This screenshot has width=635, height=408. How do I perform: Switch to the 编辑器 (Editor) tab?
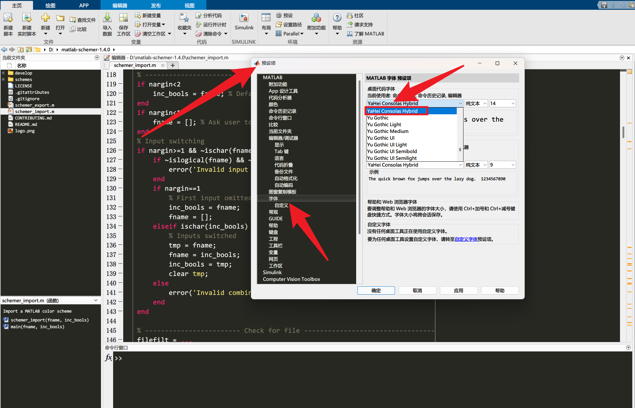120,5
